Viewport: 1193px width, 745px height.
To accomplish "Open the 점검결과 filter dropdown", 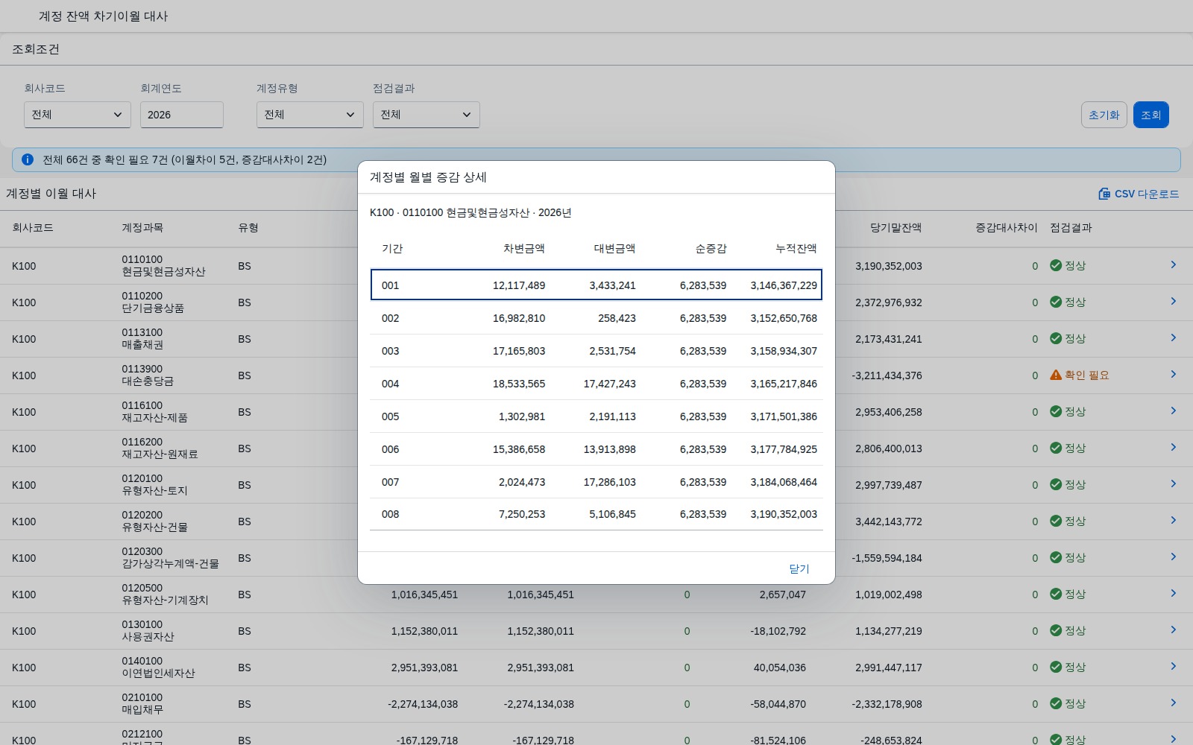I will point(426,115).
